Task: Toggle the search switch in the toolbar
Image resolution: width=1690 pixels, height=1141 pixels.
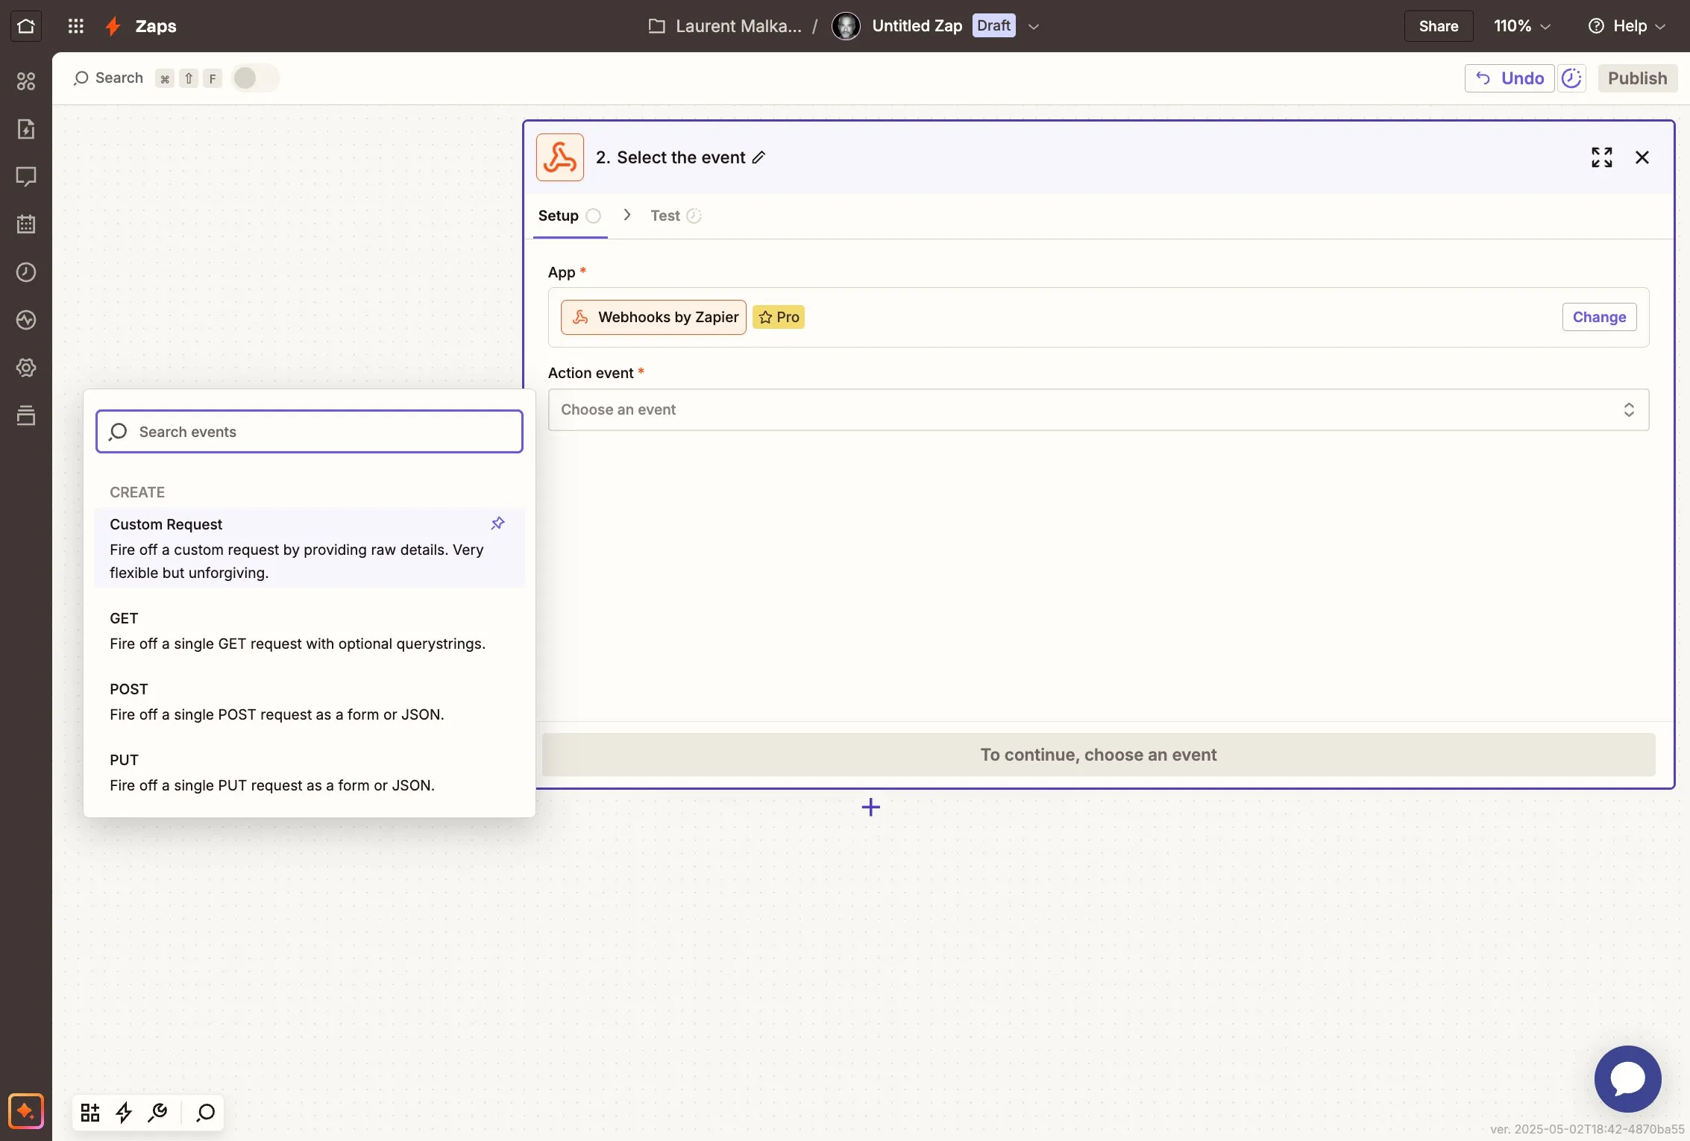Action: click(254, 78)
